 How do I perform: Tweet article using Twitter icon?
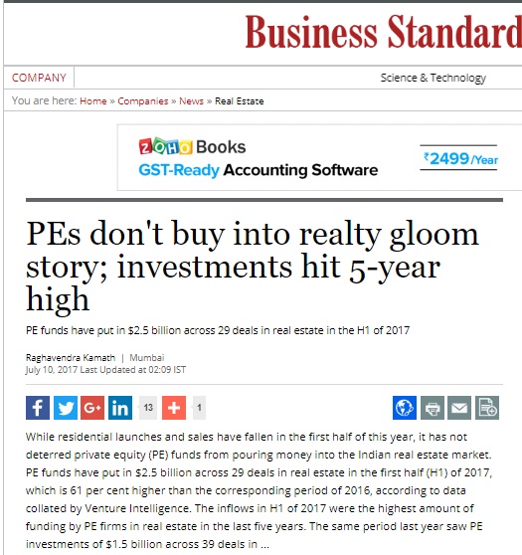(66, 408)
